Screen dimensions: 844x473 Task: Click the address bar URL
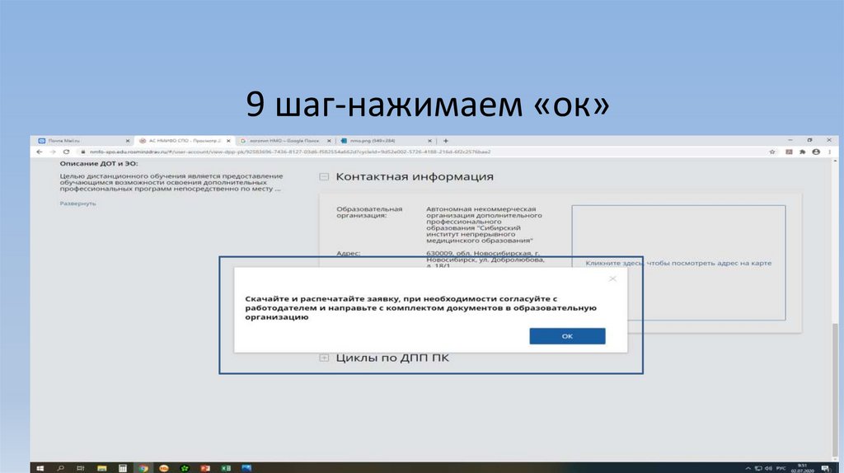pyautogui.click(x=290, y=152)
